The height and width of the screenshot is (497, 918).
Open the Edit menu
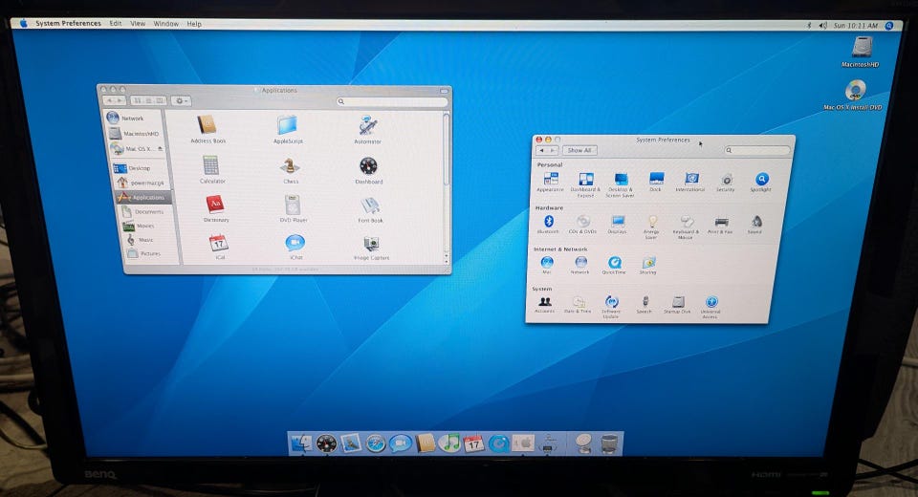click(x=116, y=23)
